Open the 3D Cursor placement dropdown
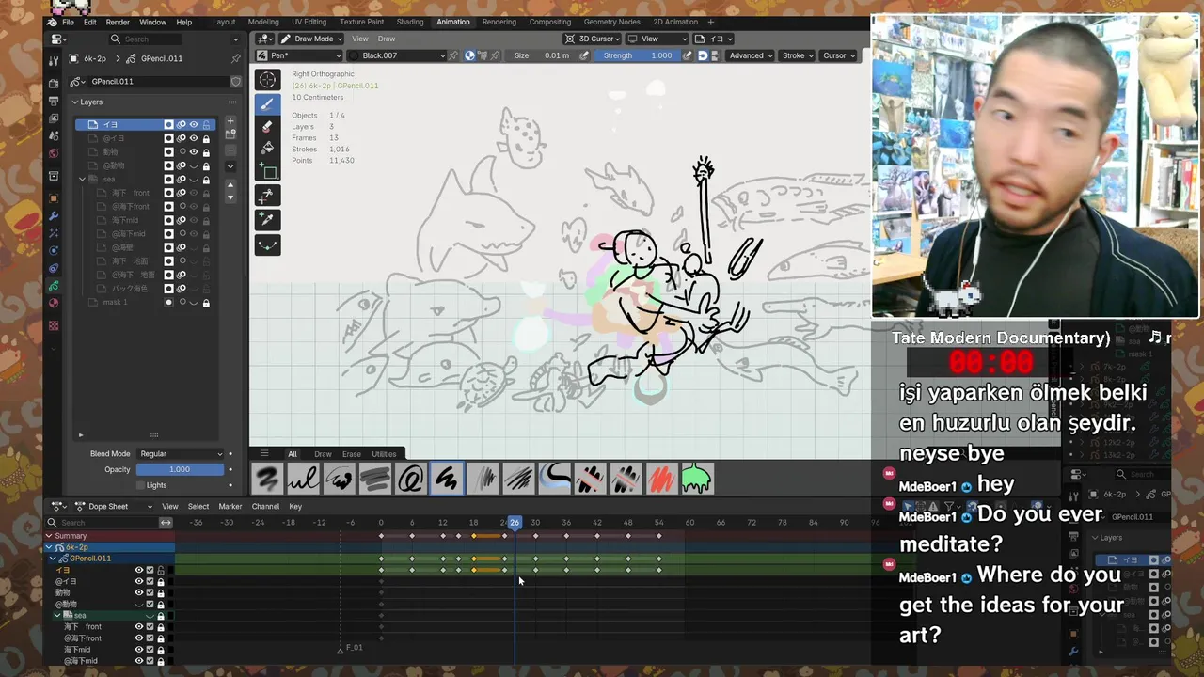The image size is (1204, 677). [592, 39]
